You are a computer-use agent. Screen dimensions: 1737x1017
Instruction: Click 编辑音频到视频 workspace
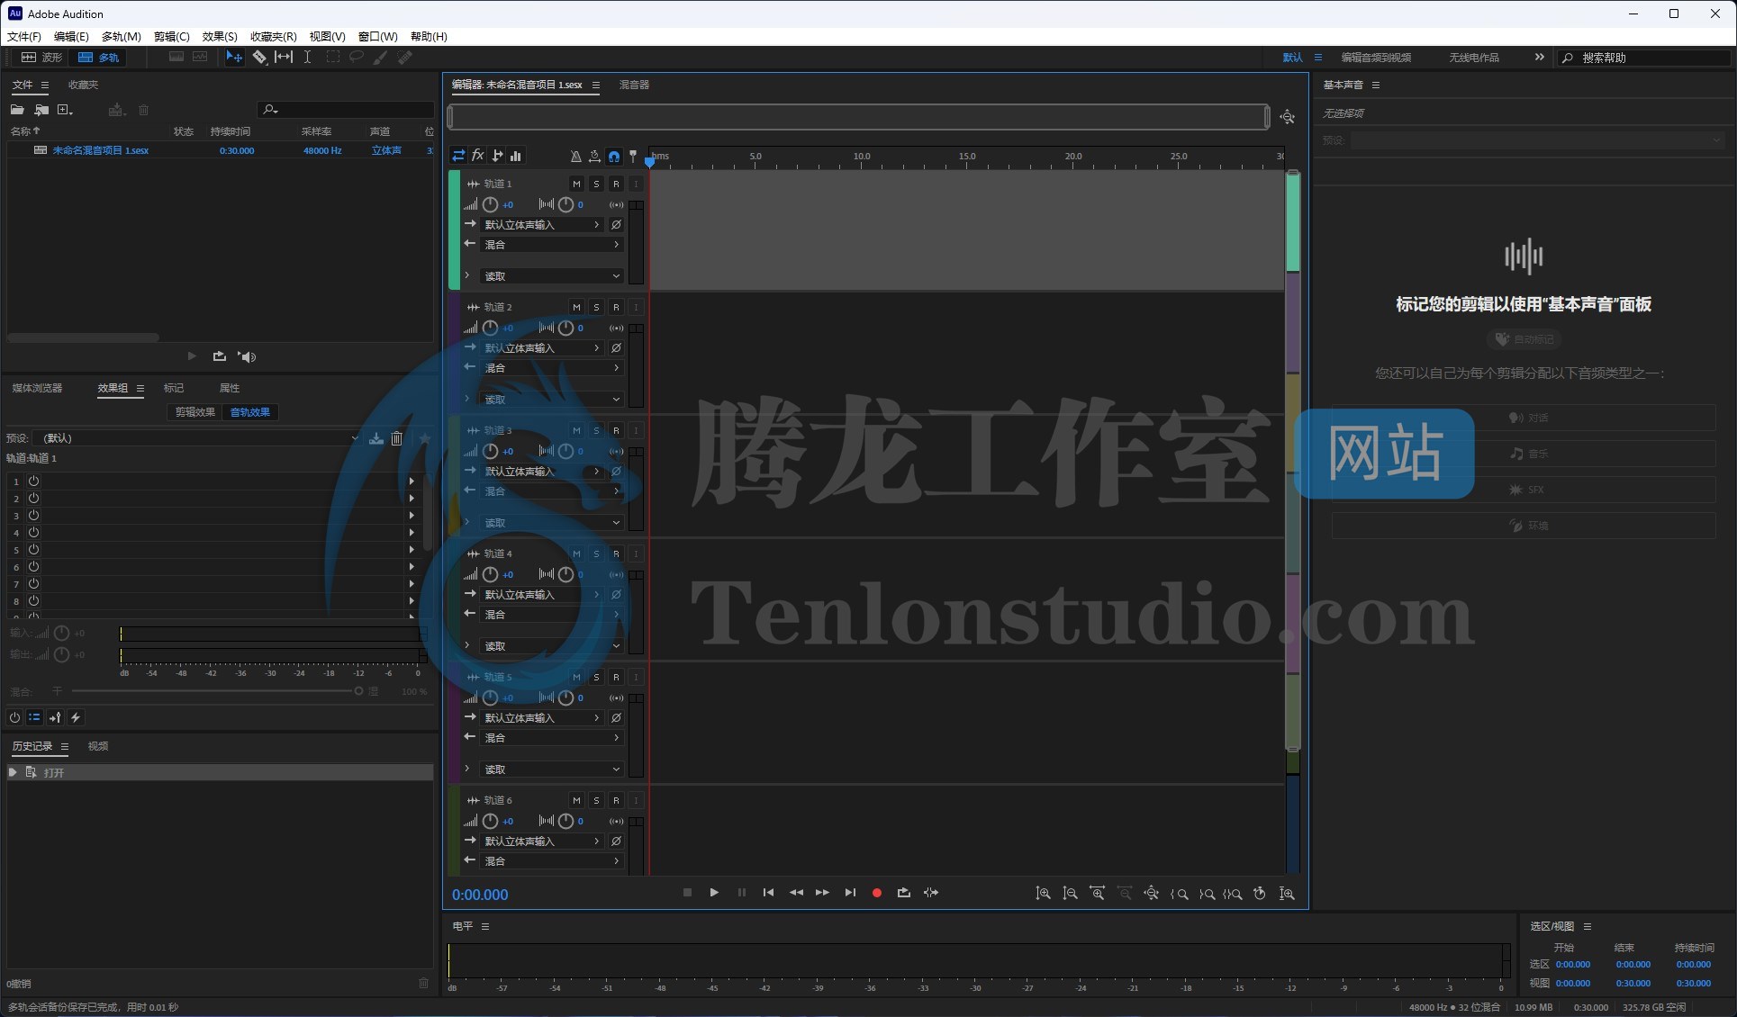1376,58
